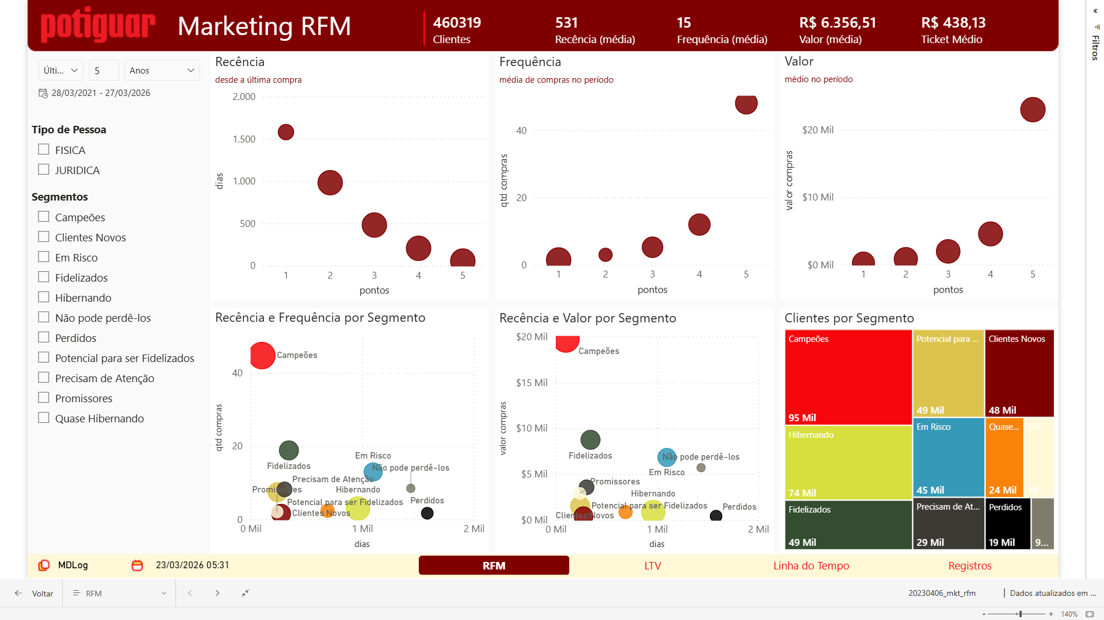Open the Anos unit dropdown
Viewport: 1104px width, 620px height.
click(162, 70)
